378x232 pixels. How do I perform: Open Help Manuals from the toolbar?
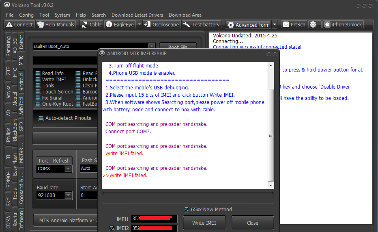tap(56, 24)
